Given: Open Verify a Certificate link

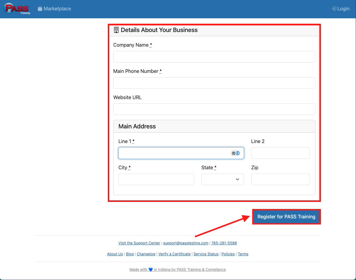Looking at the screenshot, I should [x=174, y=254].
